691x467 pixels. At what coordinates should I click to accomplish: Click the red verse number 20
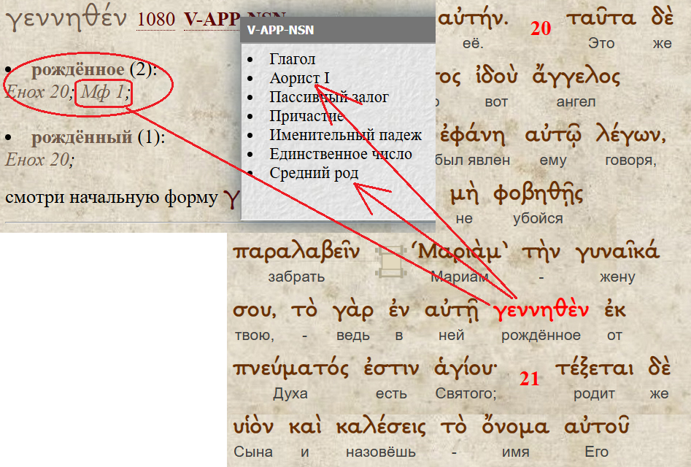541,29
